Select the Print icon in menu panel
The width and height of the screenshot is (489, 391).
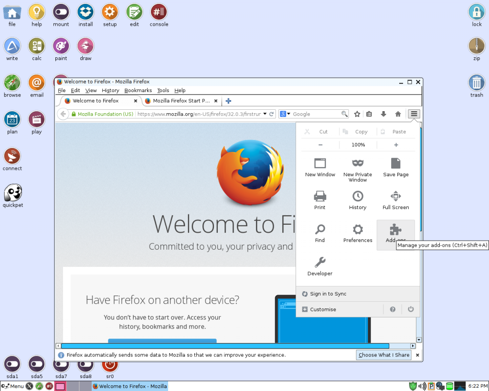pos(320,196)
